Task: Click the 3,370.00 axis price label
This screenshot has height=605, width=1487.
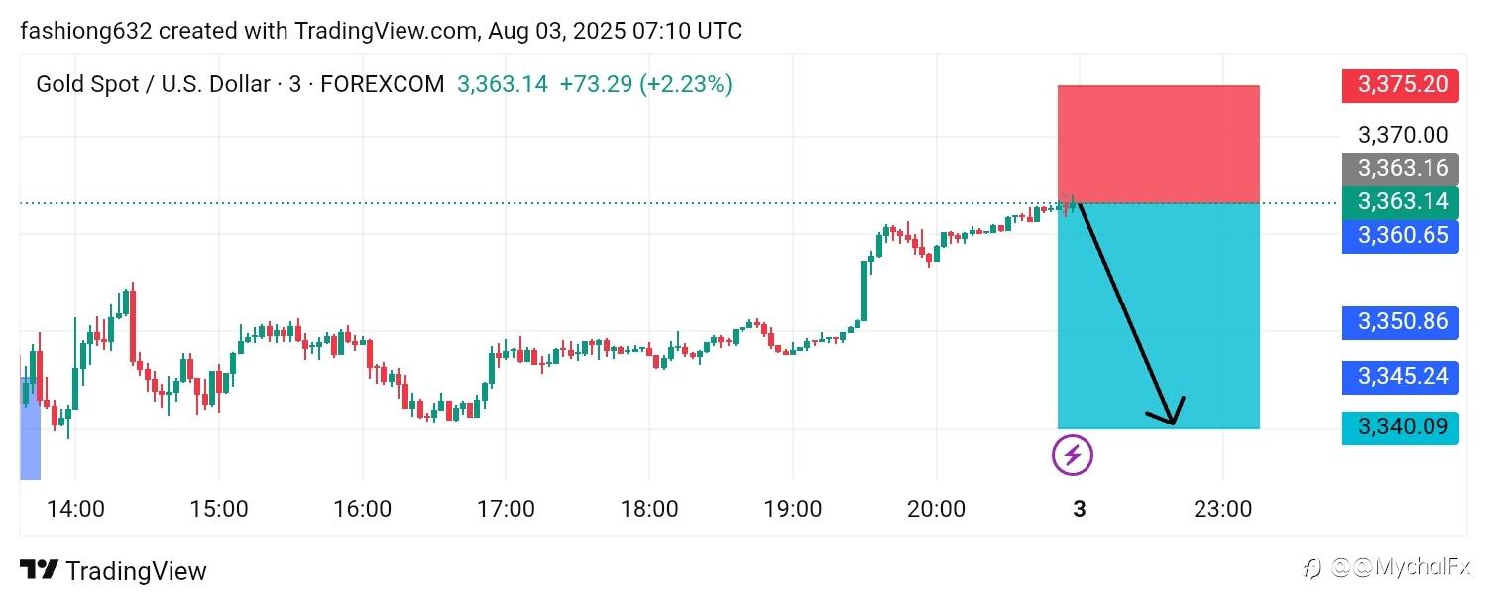Action: (1403, 135)
